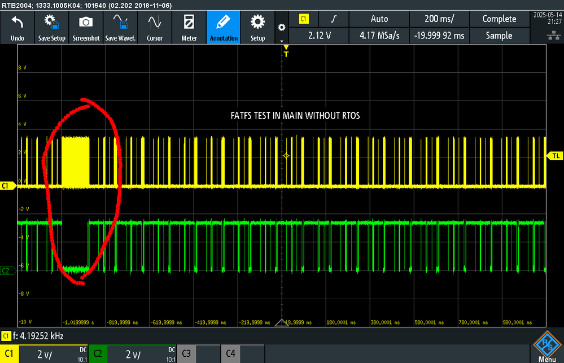Change the rising-edge trigger slope

point(334,19)
